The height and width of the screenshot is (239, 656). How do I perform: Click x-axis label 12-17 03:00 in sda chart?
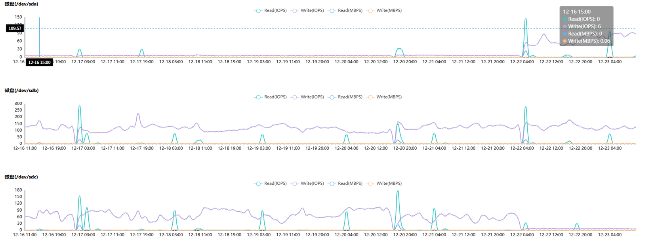(x=83, y=62)
